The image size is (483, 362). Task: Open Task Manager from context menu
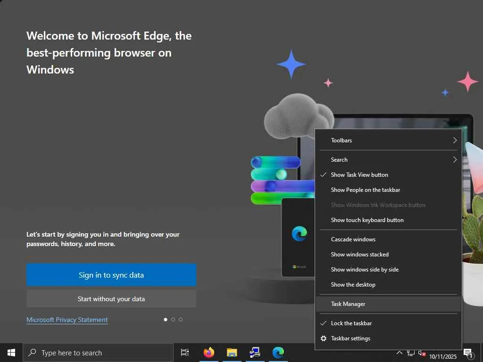point(389,304)
